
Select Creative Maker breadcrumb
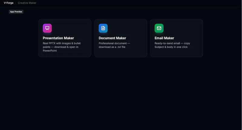coord(27,3)
